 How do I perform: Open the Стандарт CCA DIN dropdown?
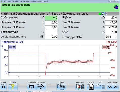111,37
